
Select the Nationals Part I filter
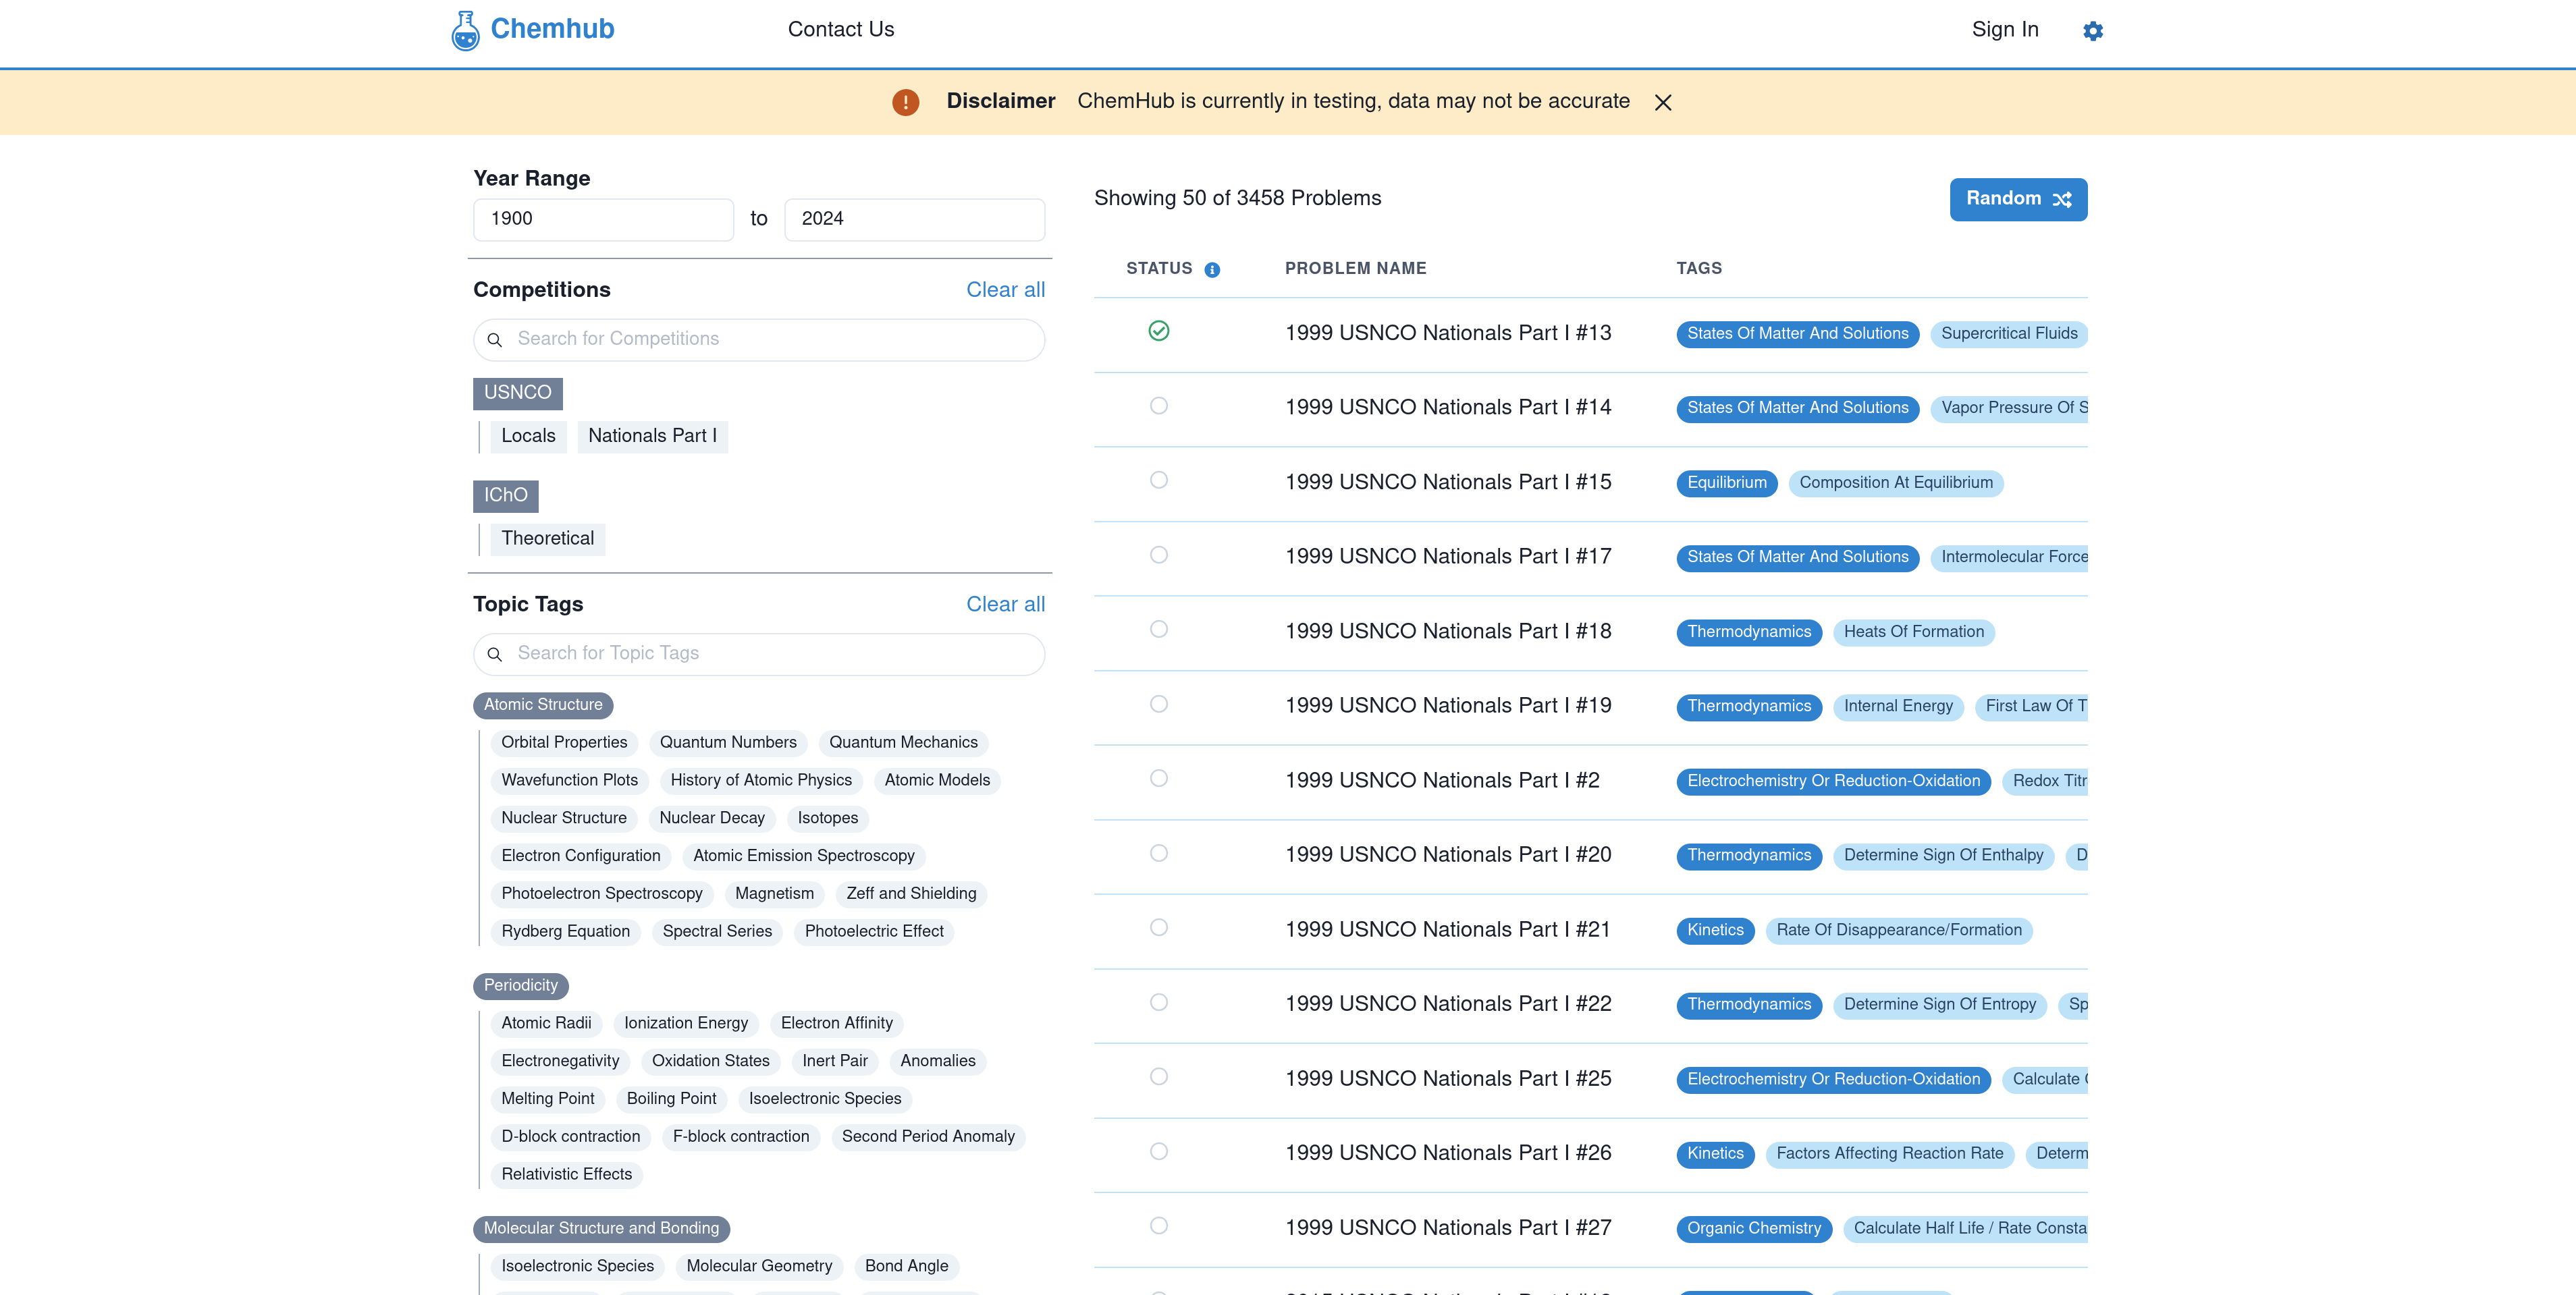tap(652, 436)
